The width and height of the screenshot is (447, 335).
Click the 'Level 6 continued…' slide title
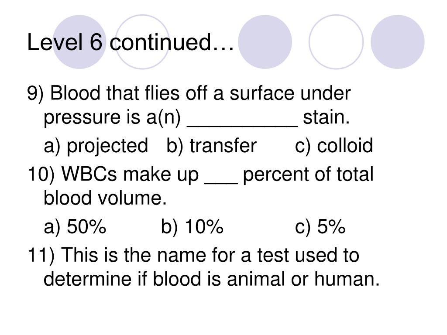pos(130,42)
